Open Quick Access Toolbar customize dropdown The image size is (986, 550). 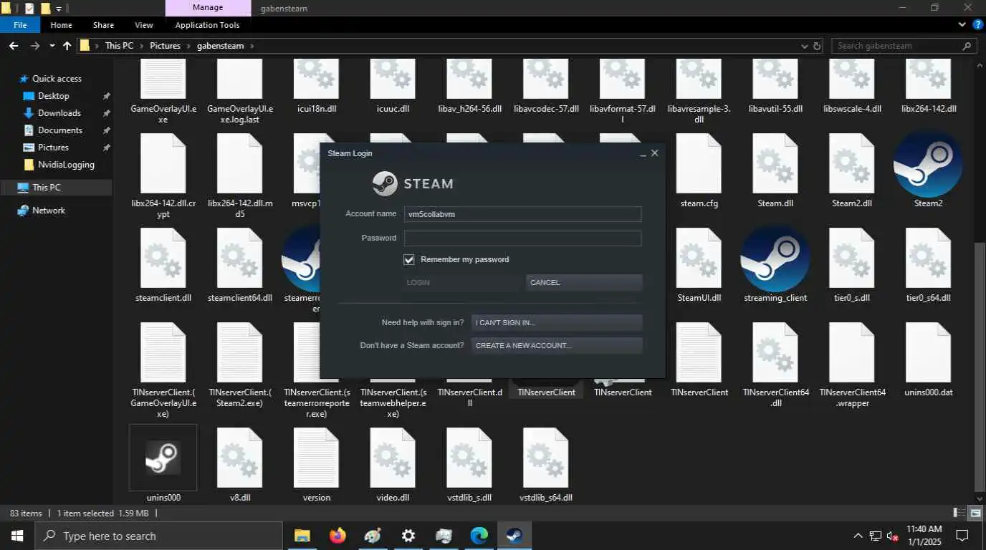click(x=59, y=9)
